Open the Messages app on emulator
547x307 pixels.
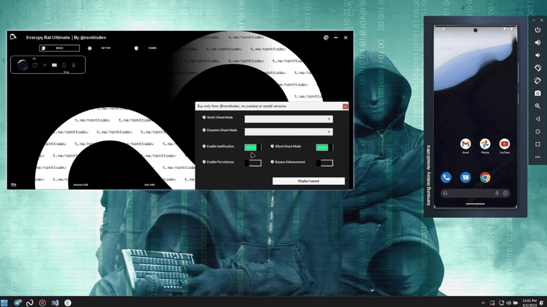point(466,177)
